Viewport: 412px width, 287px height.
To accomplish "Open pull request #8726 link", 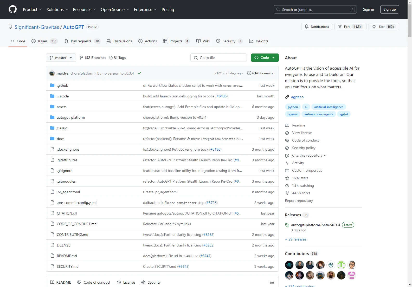I will coord(211,203).
